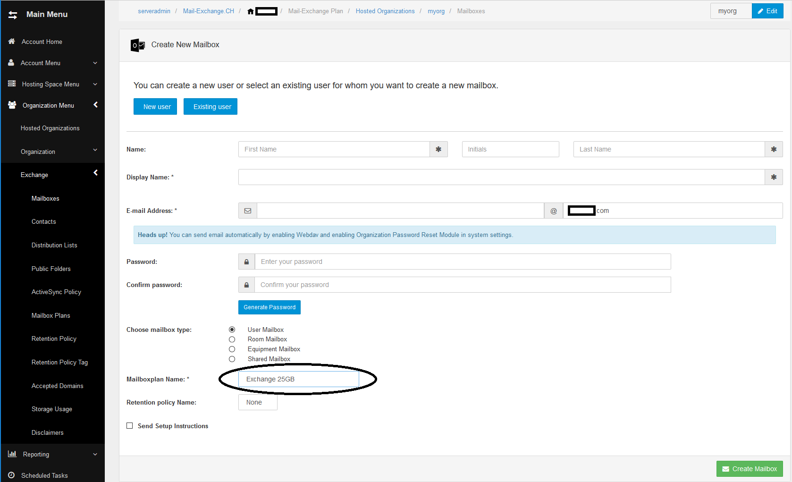This screenshot has width=792, height=482.
Task: Open Hosted Organizations sidebar item
Action: pos(50,128)
